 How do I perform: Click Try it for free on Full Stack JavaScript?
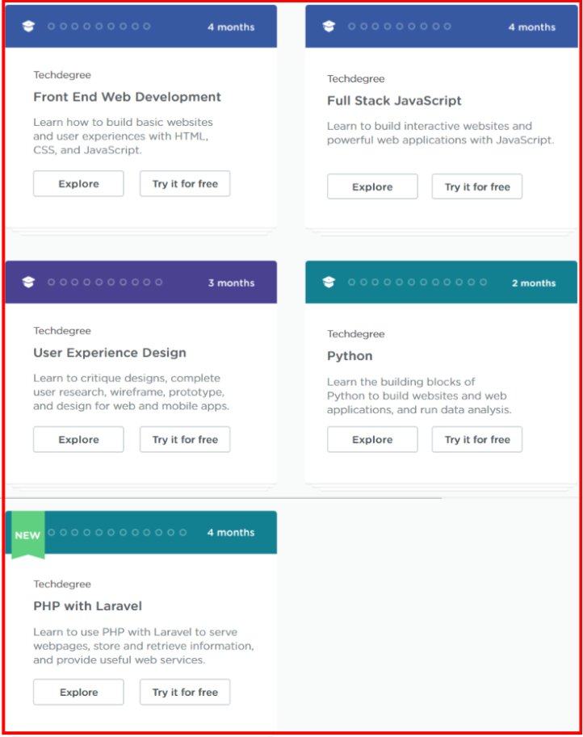(x=476, y=186)
